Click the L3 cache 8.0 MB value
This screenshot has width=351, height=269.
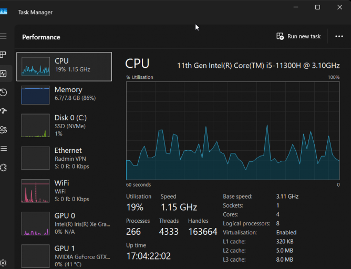coord(284,260)
